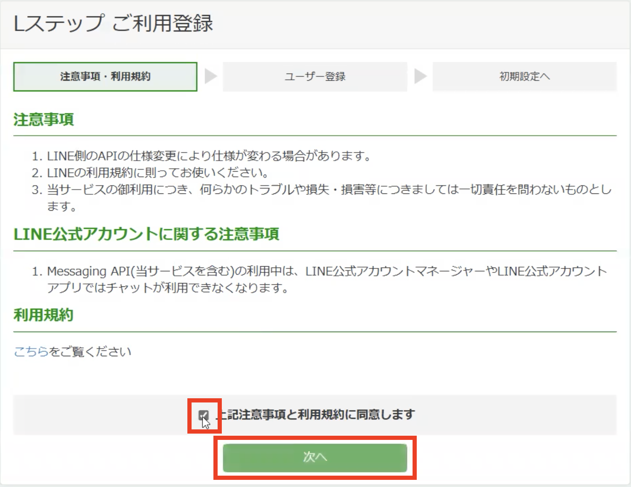631x487 pixels.
Task: Open the こちら terms of service link
Action: coord(31,352)
